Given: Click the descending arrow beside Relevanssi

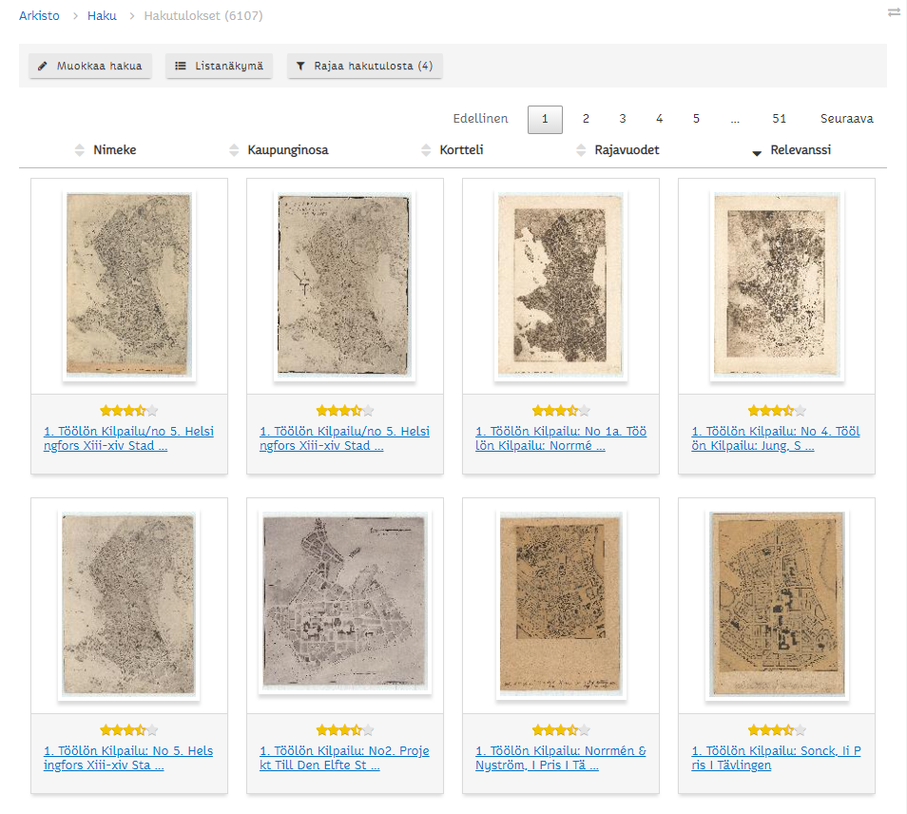Looking at the screenshot, I should (757, 152).
